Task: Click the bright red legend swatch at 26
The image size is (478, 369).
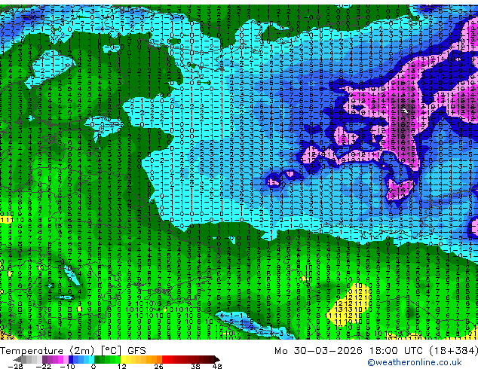Action: pyautogui.click(x=164, y=359)
